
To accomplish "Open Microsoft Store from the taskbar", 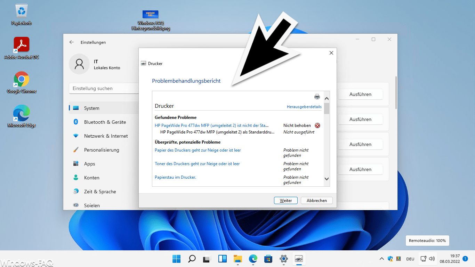I will 268,259.
